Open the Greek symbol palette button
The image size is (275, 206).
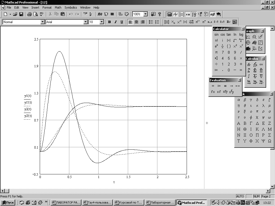tap(212, 14)
